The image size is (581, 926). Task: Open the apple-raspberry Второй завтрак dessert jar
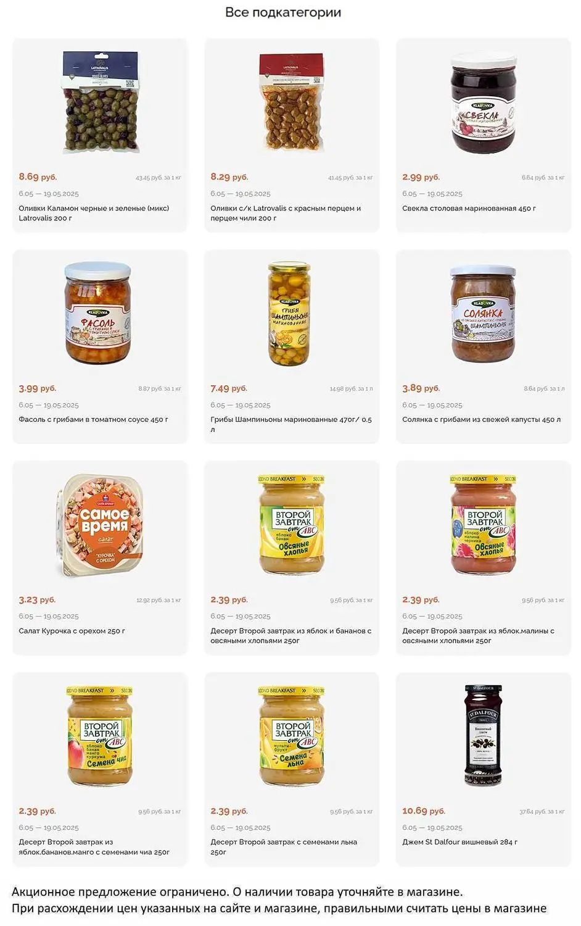(483, 525)
